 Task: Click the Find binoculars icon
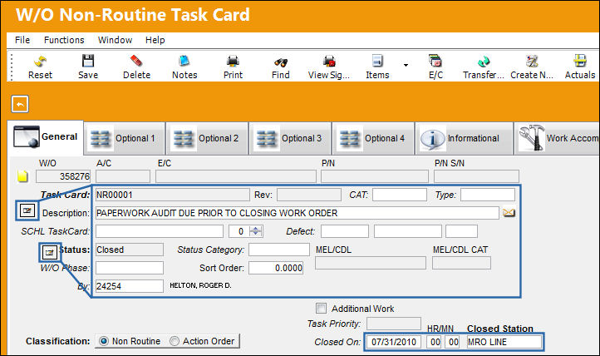(281, 62)
